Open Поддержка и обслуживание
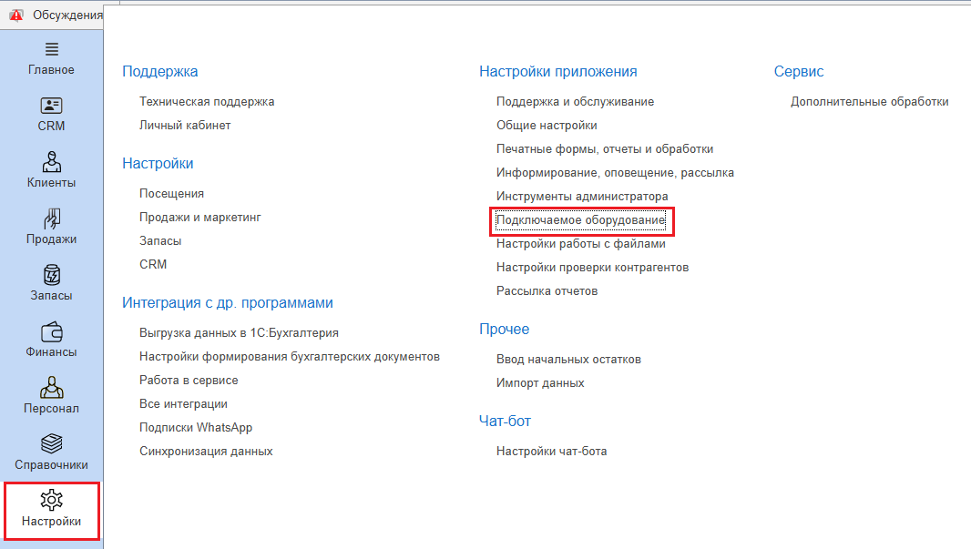Screen dimensions: 971x549 pos(575,101)
